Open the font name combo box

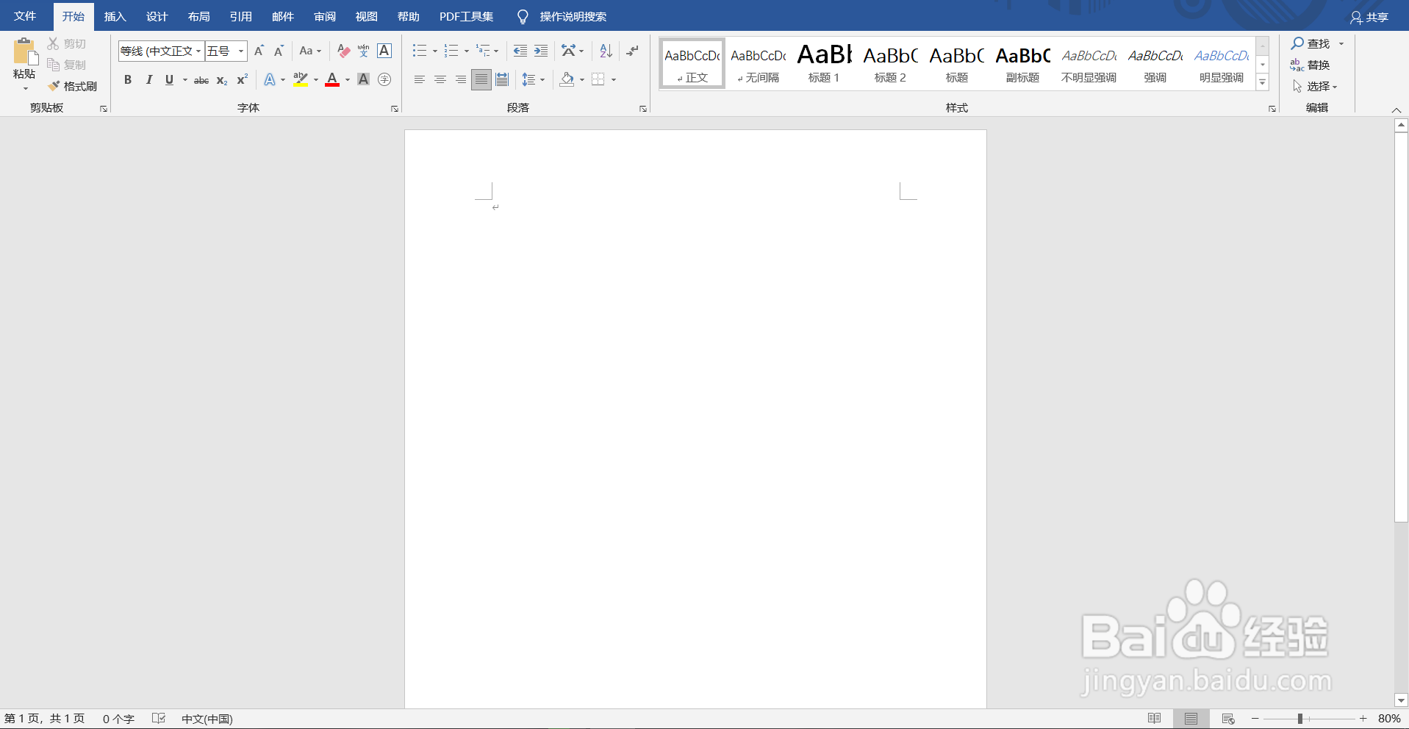click(x=162, y=51)
